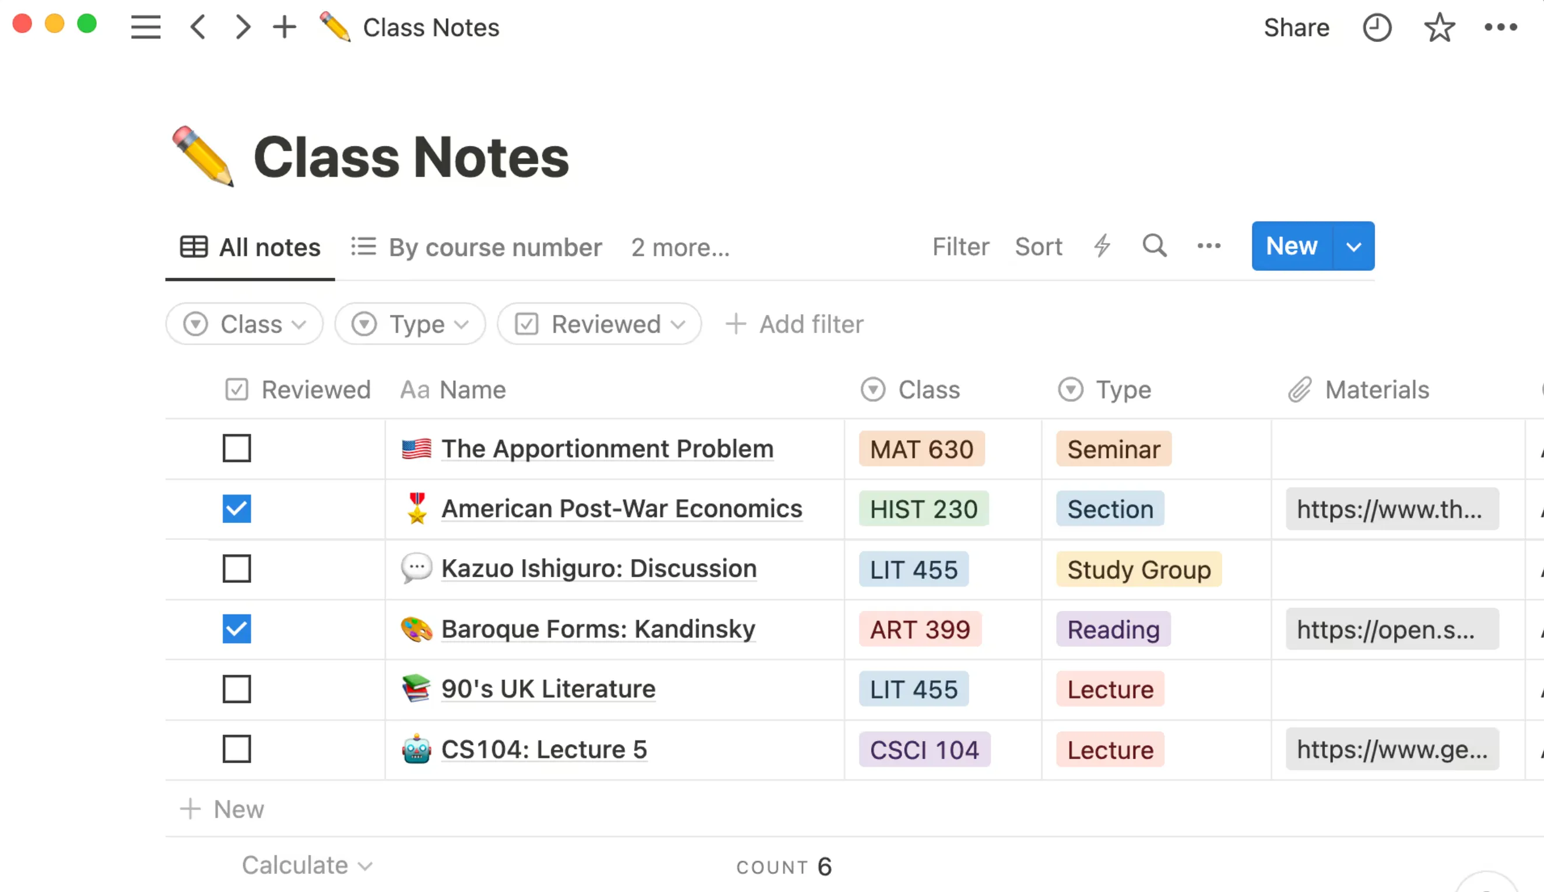
Task: Open the sidebar hamburger menu
Action: click(x=146, y=27)
